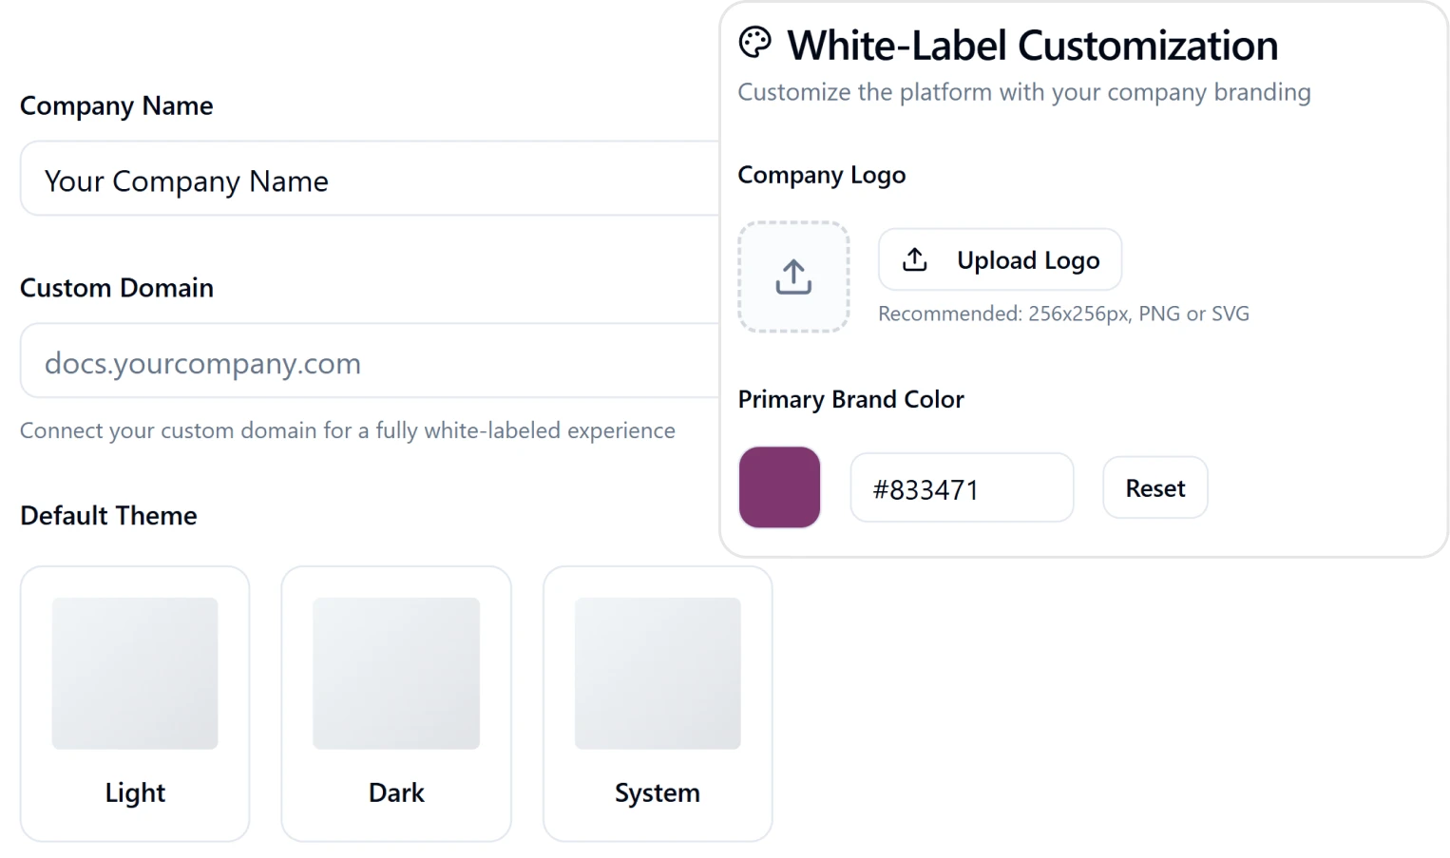Screen dimensions: 1450x858
Task: Click the System theme preview thumbnail
Action: (657, 673)
